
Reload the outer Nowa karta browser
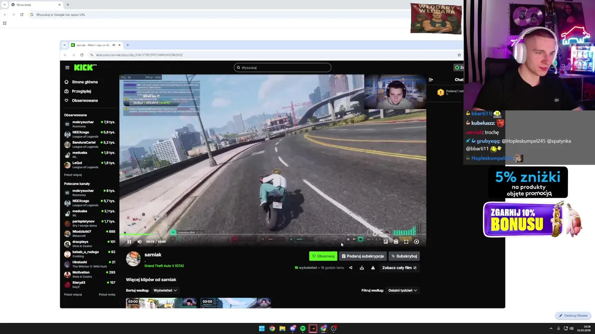(21, 14)
